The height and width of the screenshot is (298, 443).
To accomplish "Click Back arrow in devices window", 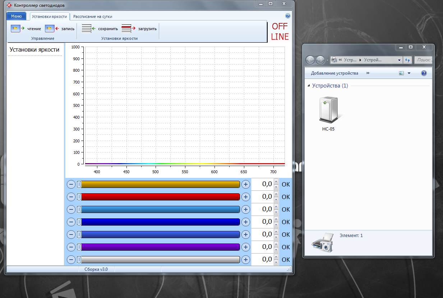I will [310, 60].
